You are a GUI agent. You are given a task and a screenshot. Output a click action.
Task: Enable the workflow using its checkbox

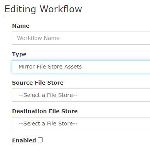[40, 140]
